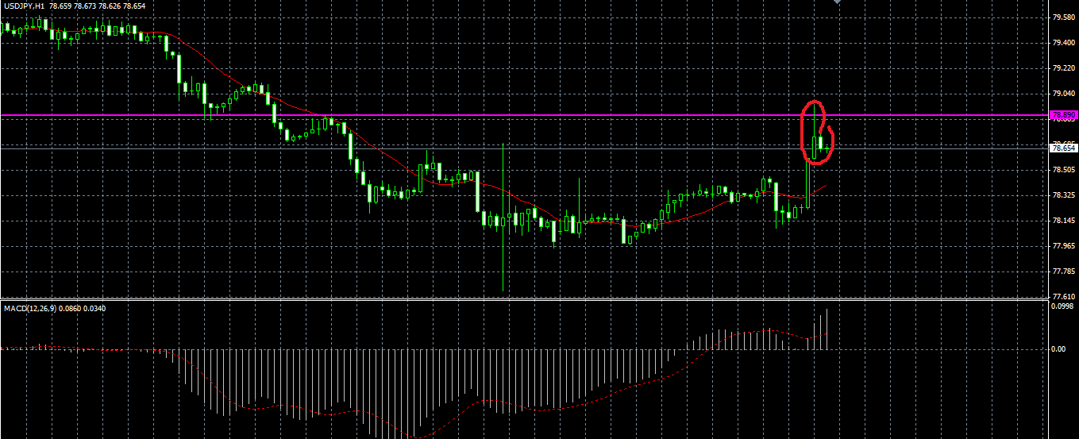Click the tallest rightmost MACD histogram bar
This screenshot has height=439, width=1079.
827,329
